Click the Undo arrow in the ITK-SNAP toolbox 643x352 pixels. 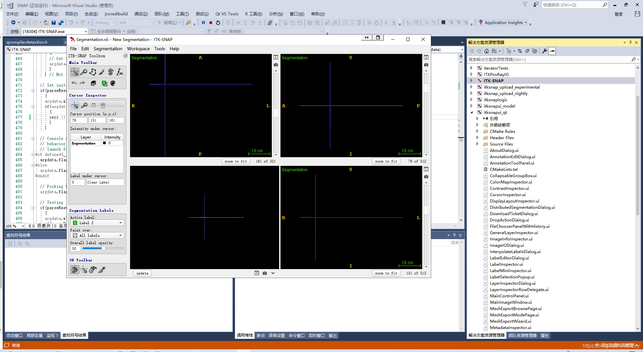click(74, 83)
